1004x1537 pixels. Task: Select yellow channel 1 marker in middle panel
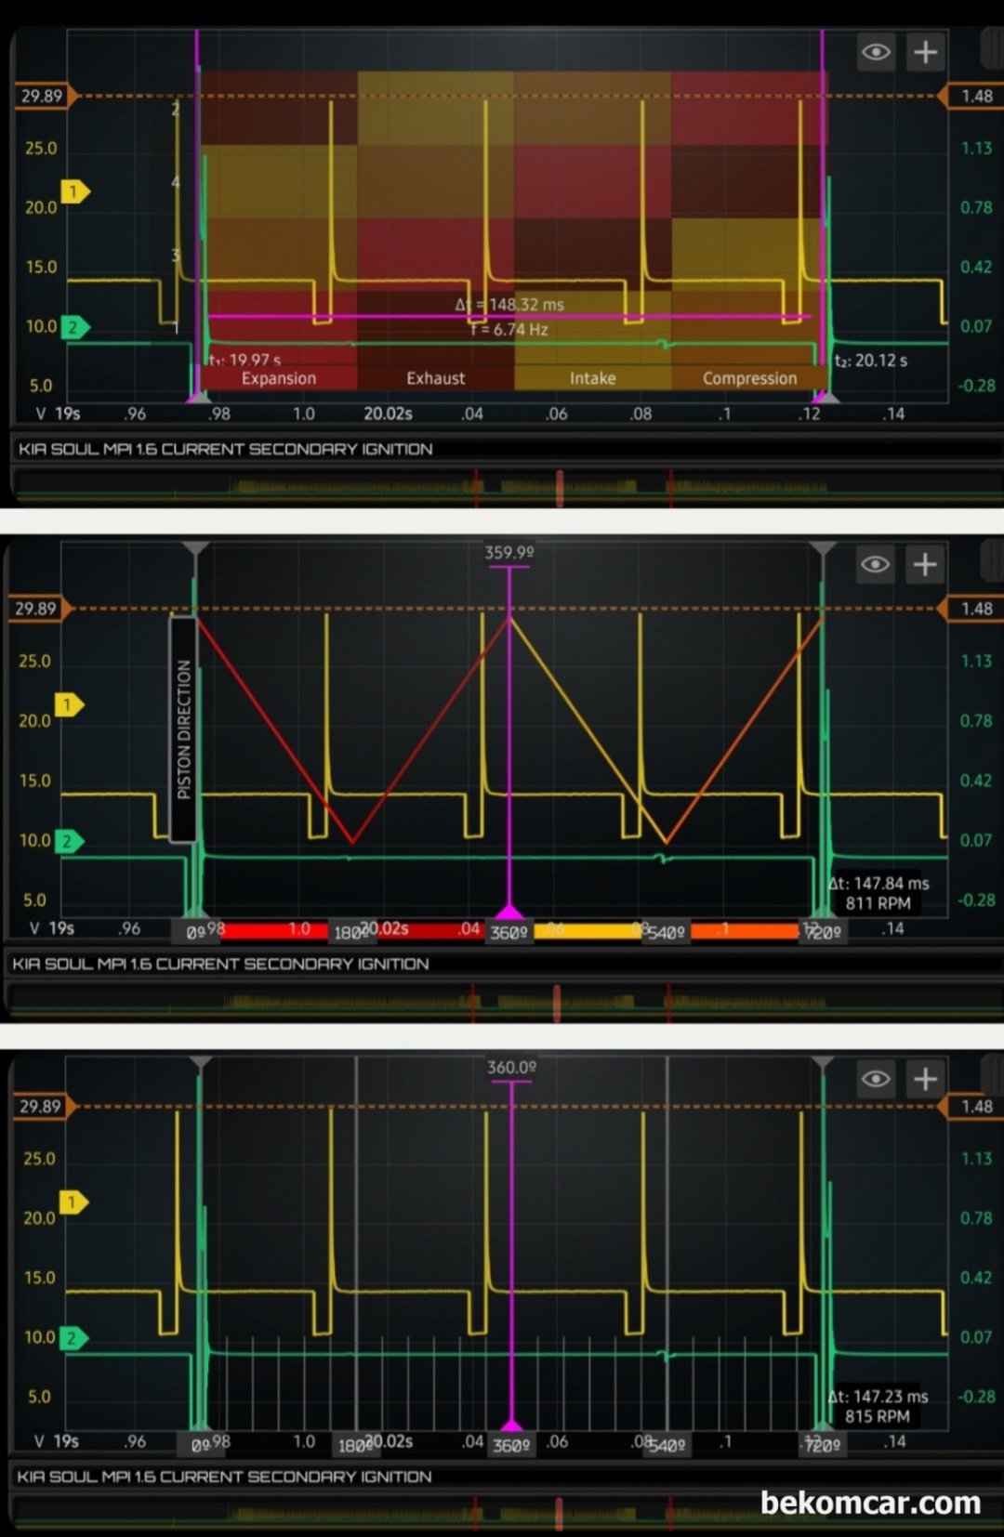click(69, 704)
